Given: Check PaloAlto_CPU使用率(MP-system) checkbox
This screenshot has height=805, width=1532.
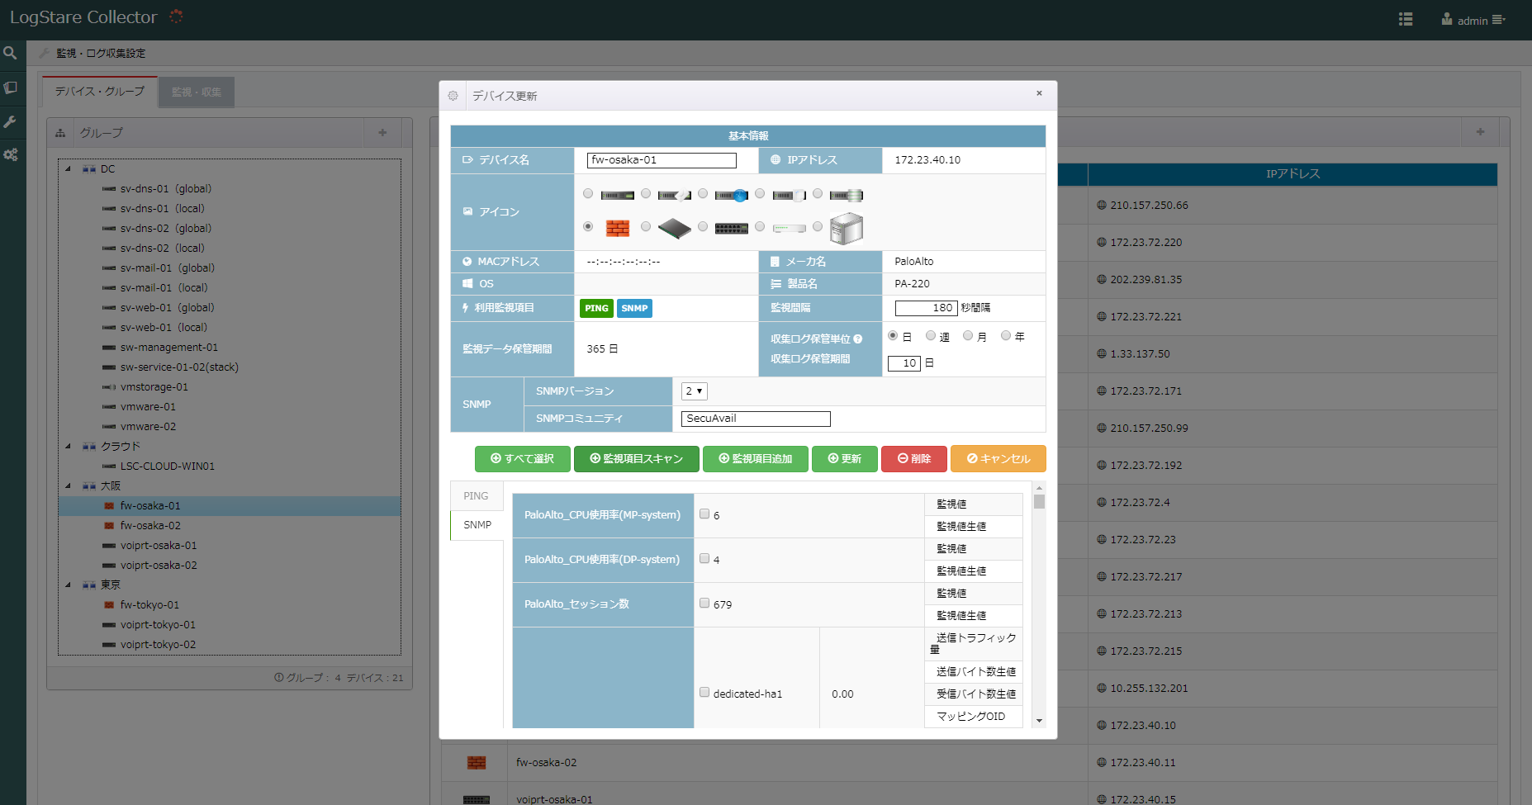Looking at the screenshot, I should [x=704, y=514].
